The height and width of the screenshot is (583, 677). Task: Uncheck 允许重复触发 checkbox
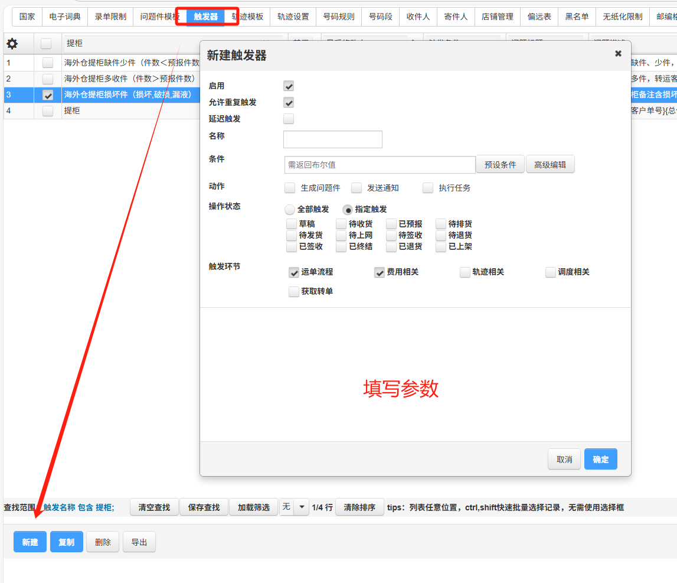point(289,103)
